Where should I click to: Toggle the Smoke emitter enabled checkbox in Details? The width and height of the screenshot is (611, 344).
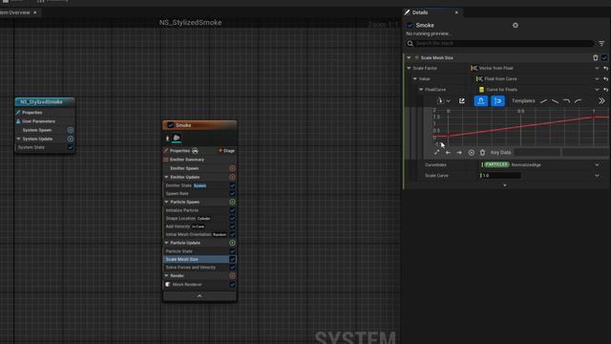point(410,26)
